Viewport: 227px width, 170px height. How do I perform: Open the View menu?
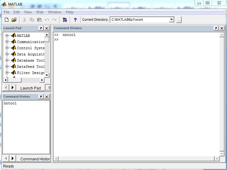[28, 12]
